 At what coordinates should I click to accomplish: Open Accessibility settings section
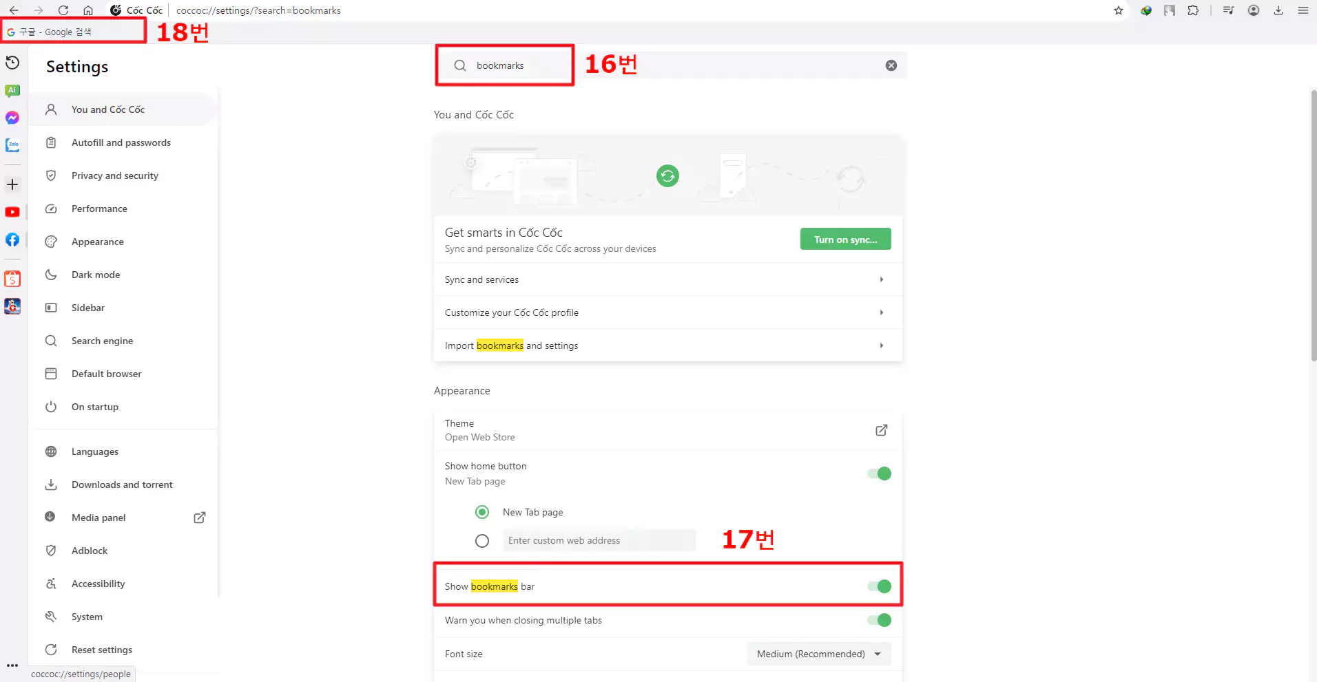(x=124, y=584)
